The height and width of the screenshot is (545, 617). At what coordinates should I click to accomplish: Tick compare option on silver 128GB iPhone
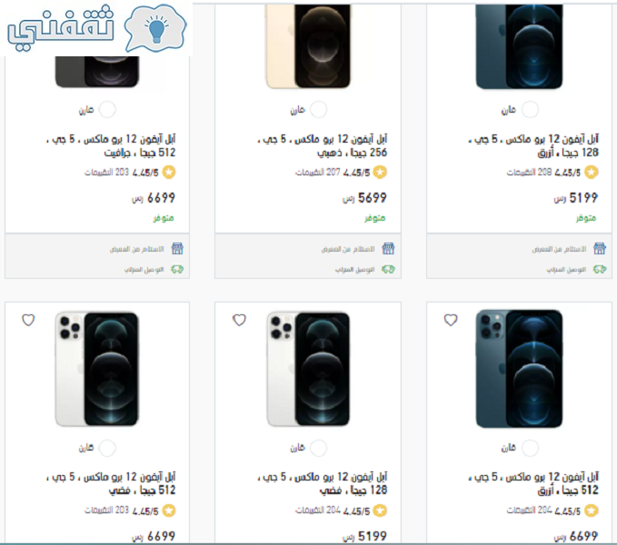(x=318, y=448)
